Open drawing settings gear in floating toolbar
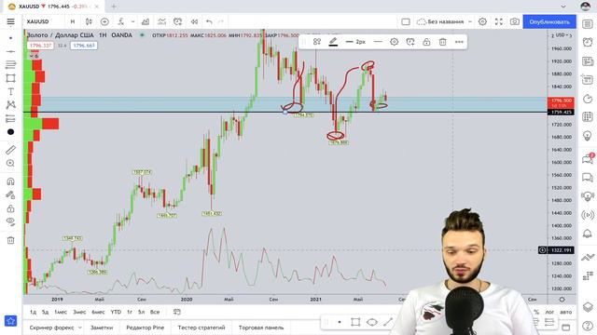 394,42
